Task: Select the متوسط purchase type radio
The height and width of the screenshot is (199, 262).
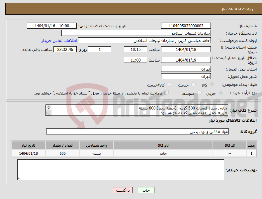Action: [199, 93]
